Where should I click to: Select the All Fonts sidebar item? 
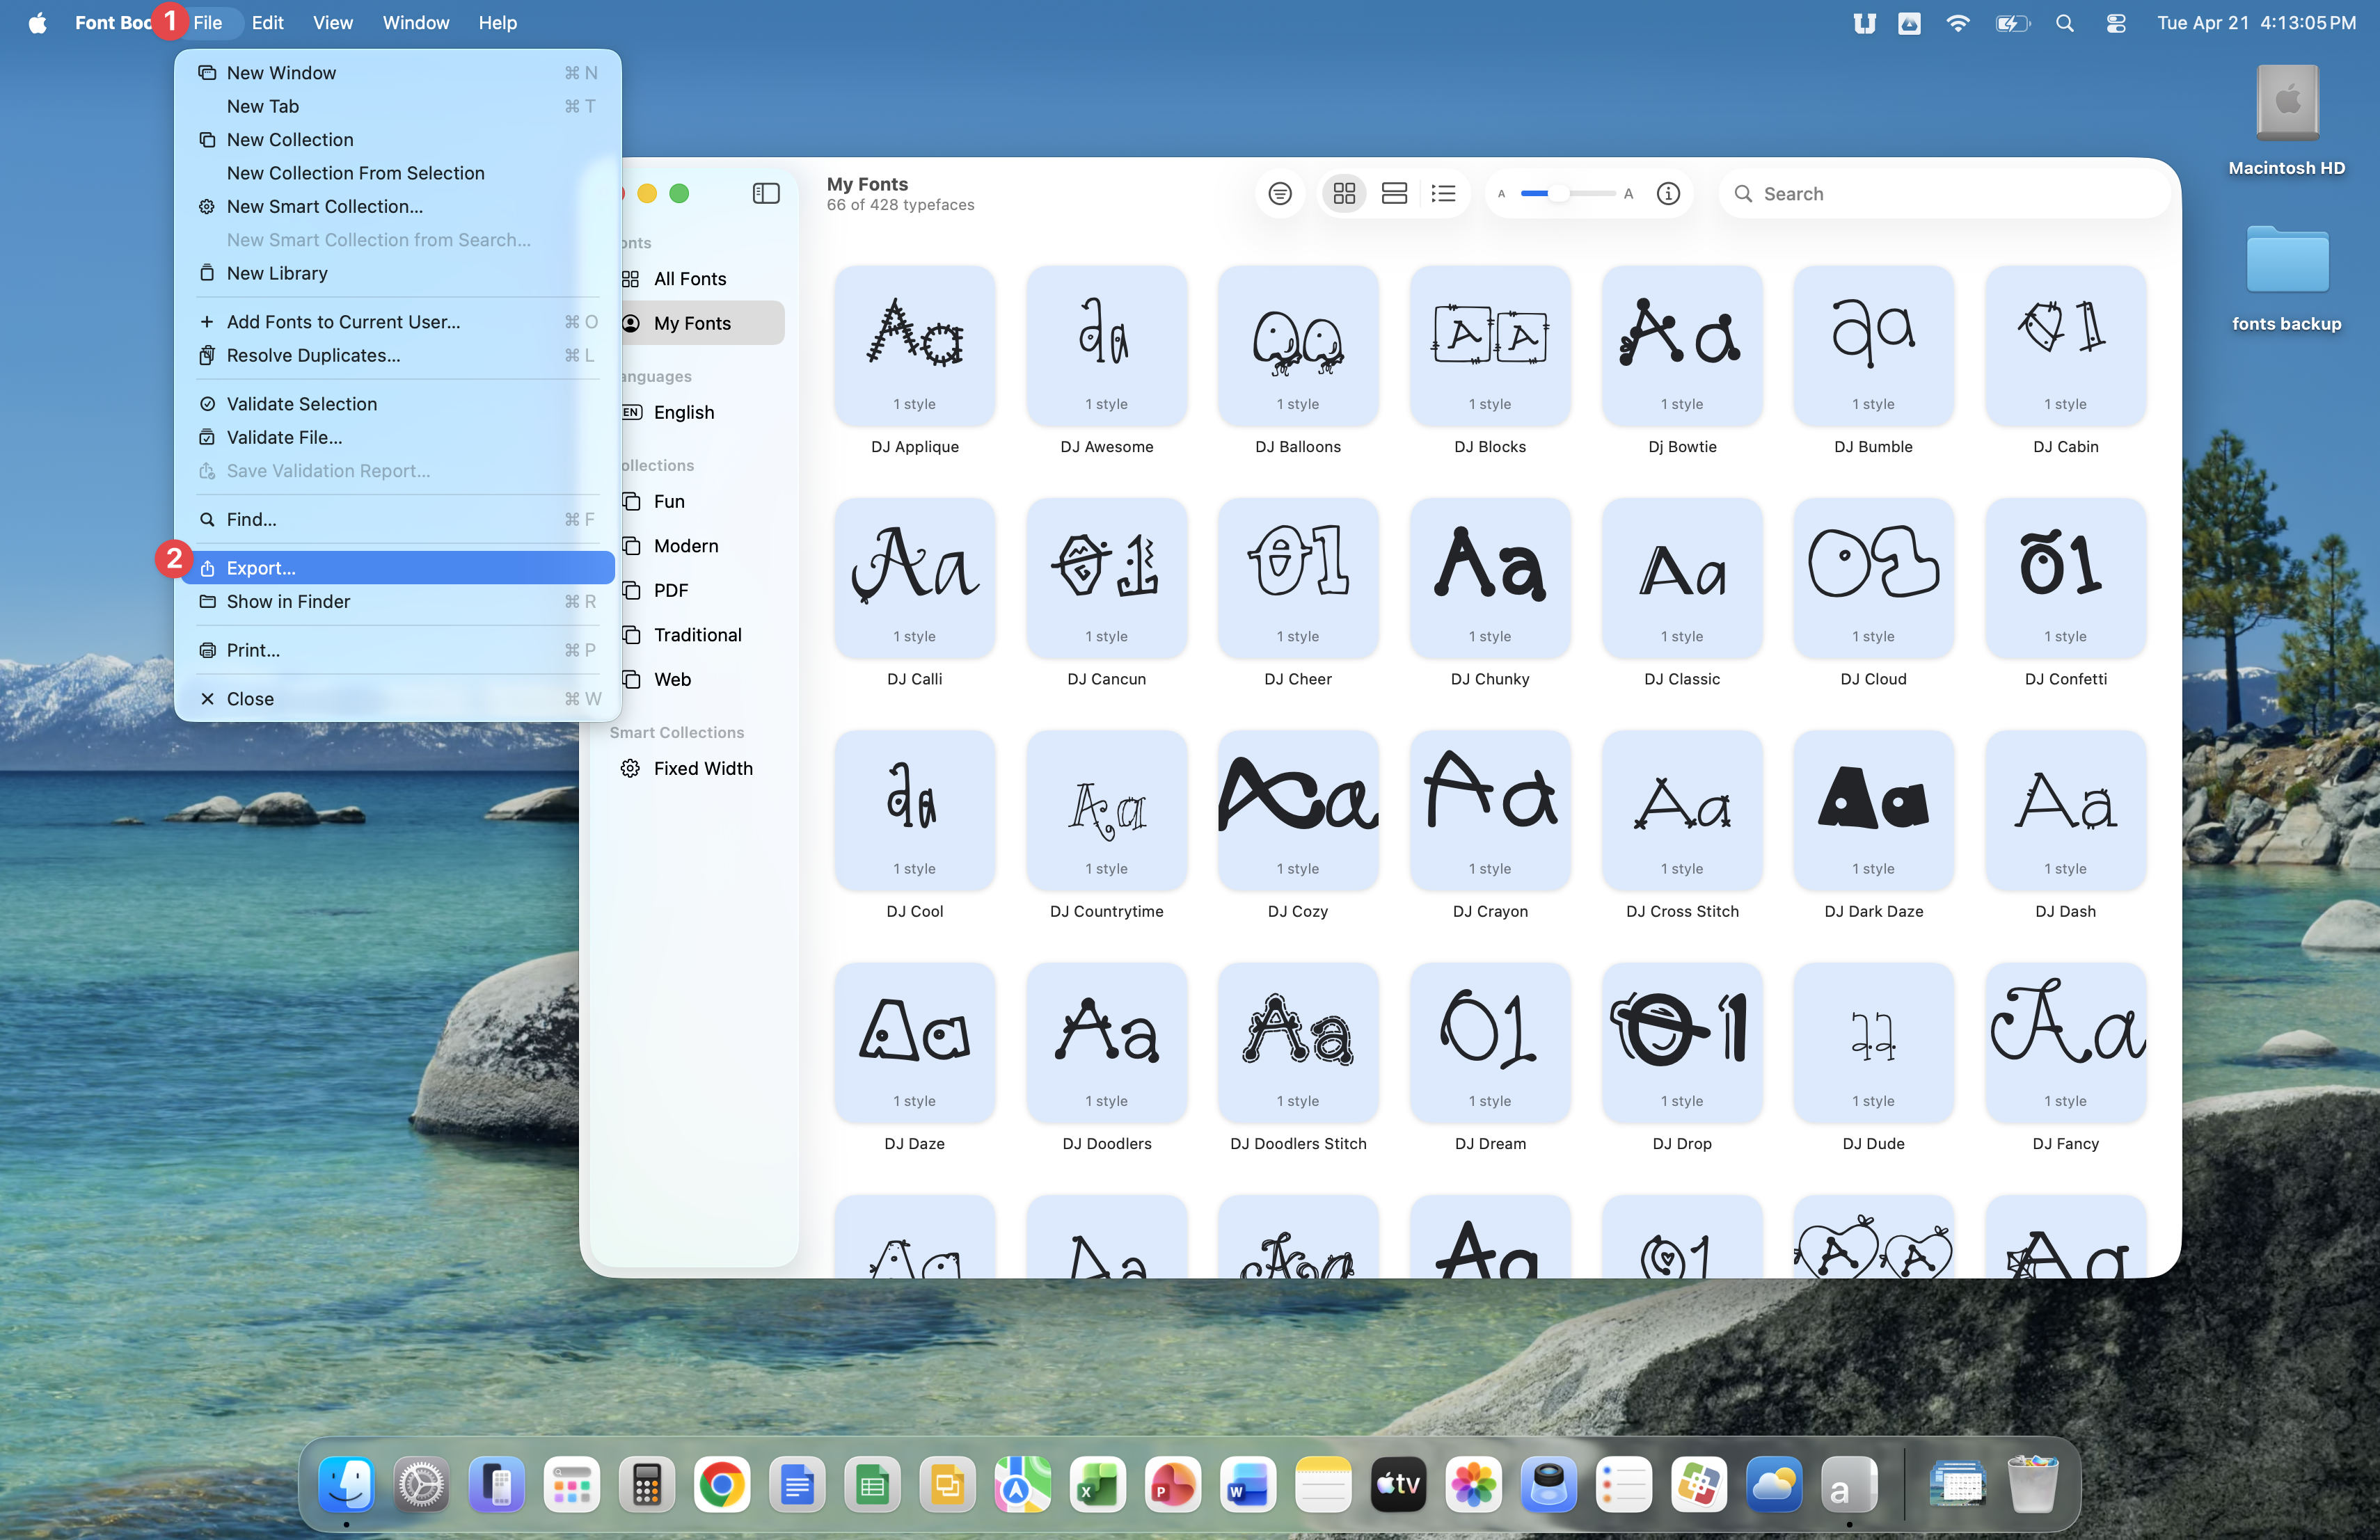690,279
